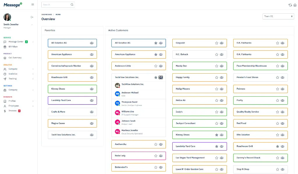The height and width of the screenshot is (174, 298).
Task: Open group icon on Greyvoid card
Action: (221, 43)
